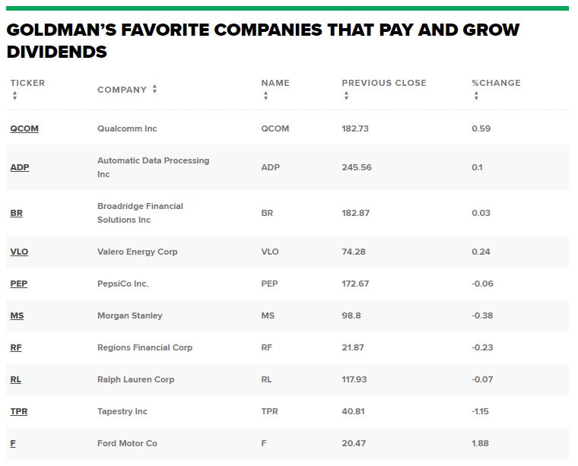The width and height of the screenshot is (578, 466).
Task: Click the F ticker link
Action: tap(13, 443)
